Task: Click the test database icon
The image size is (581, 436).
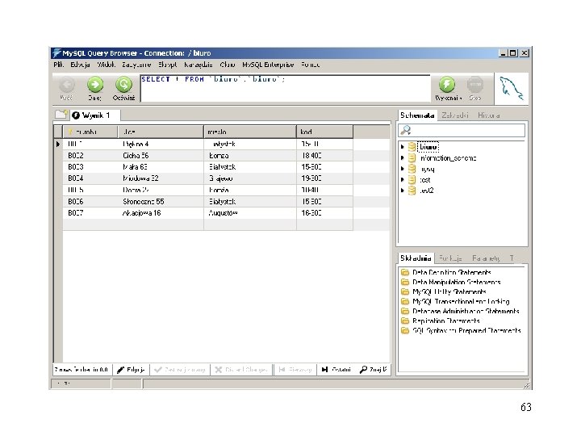Action: 412,179
